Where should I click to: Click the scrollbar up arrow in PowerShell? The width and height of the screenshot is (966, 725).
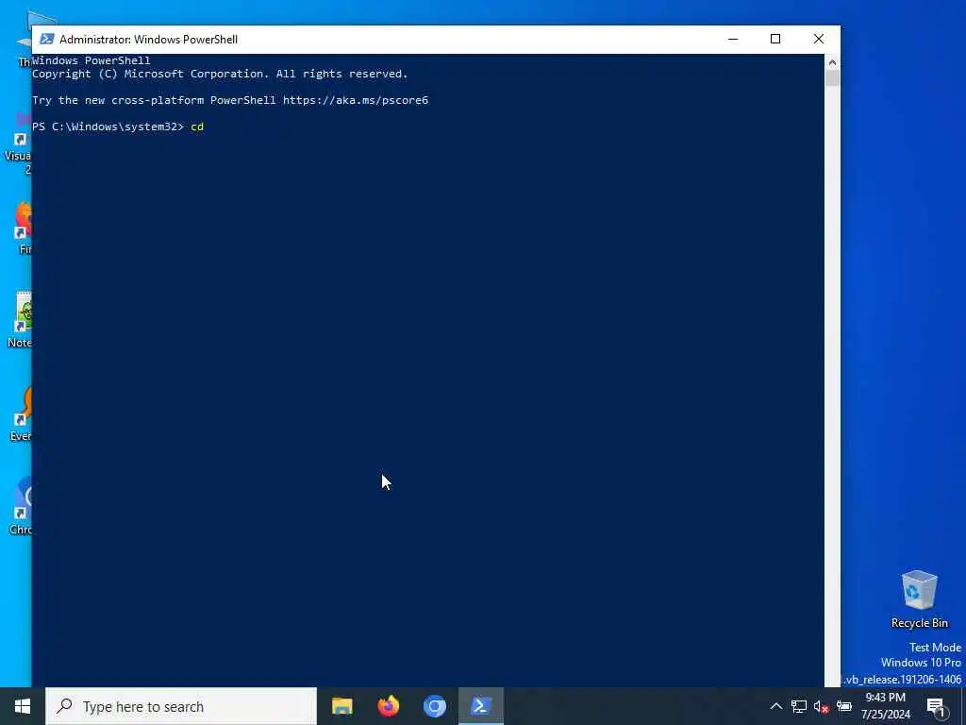point(832,61)
